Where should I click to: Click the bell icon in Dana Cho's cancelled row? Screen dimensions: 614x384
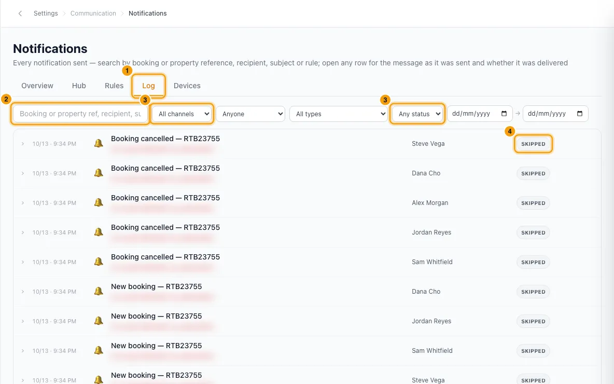coord(99,173)
